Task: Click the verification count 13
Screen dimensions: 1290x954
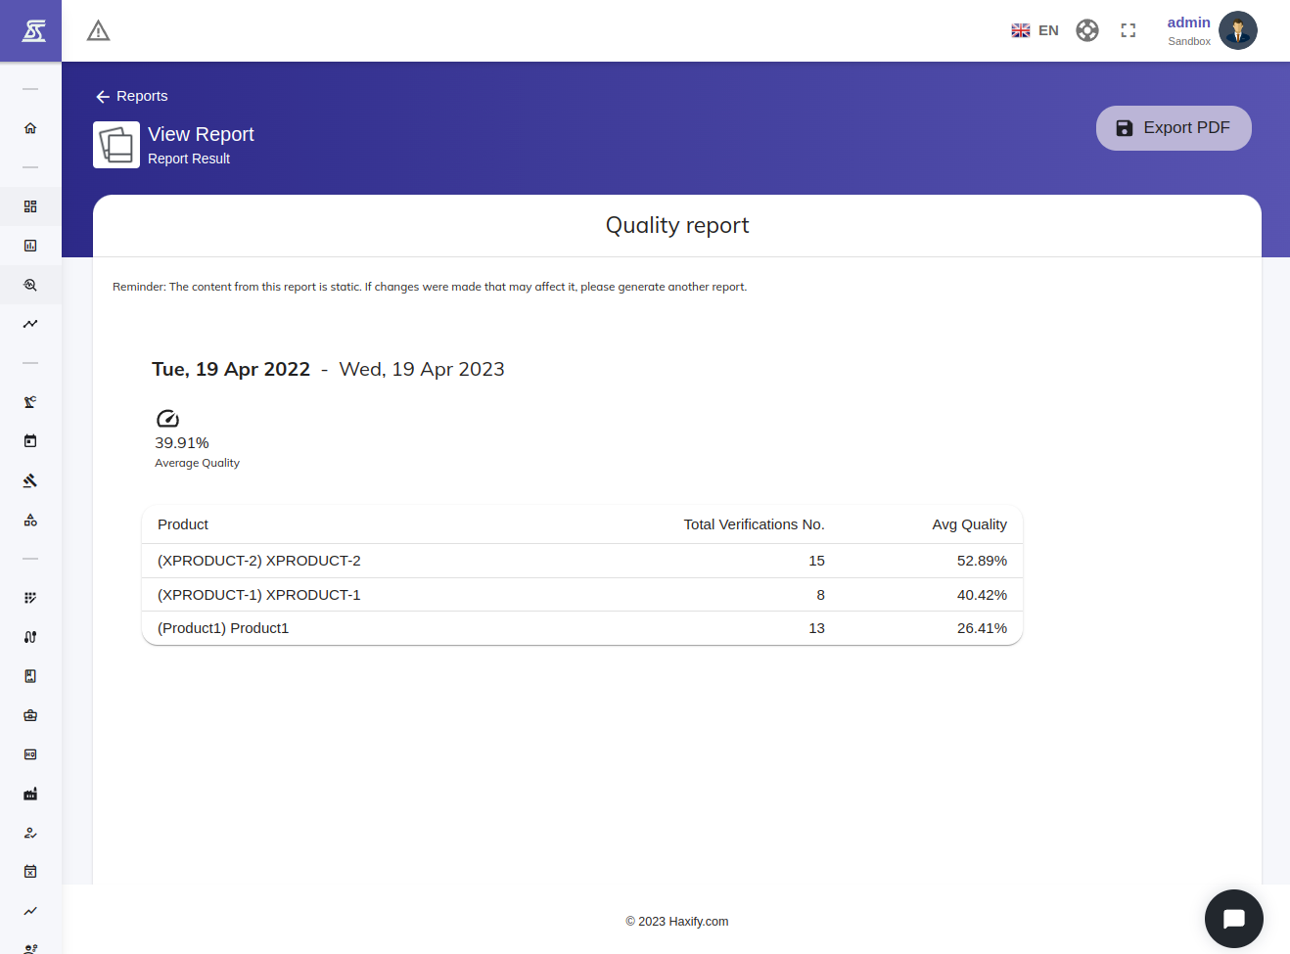Action: tap(816, 628)
